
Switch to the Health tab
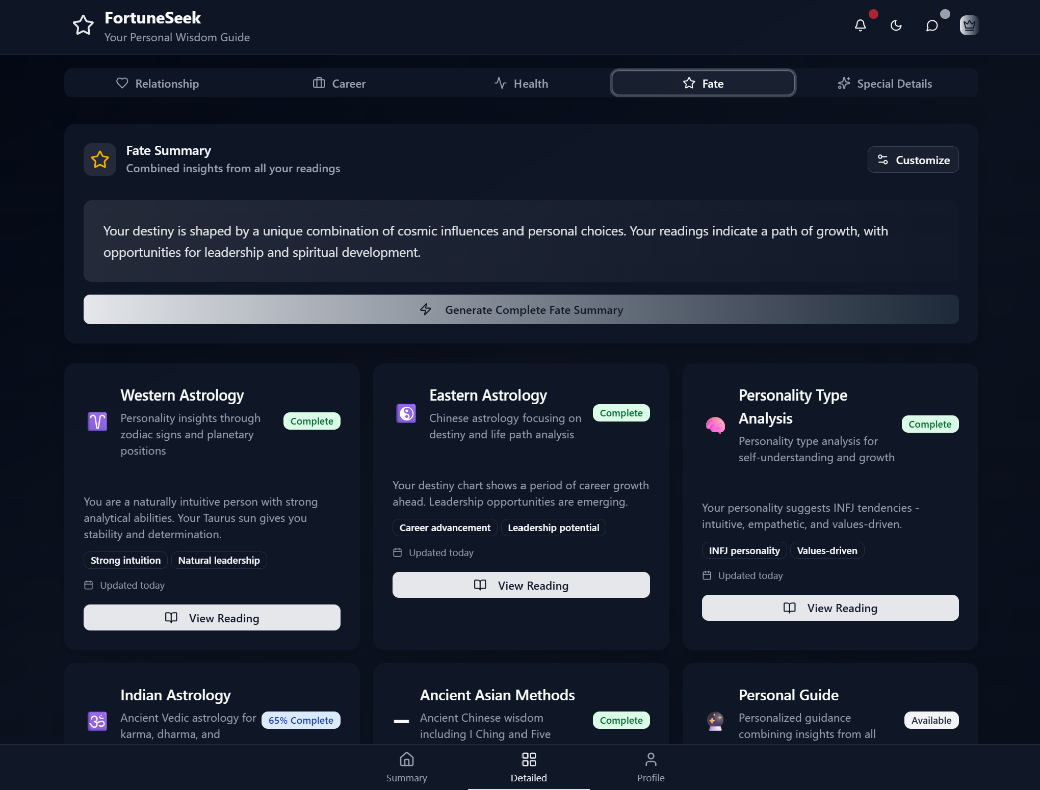coord(521,83)
